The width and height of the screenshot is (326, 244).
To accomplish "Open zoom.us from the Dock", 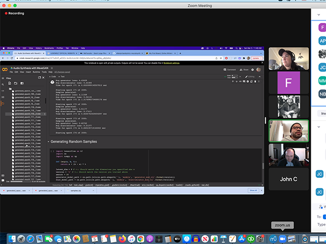I will point(282,238).
